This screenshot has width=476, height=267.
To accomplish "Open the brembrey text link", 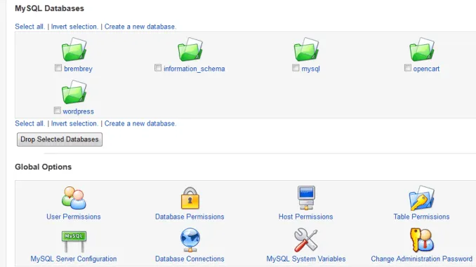I will (x=78, y=69).
